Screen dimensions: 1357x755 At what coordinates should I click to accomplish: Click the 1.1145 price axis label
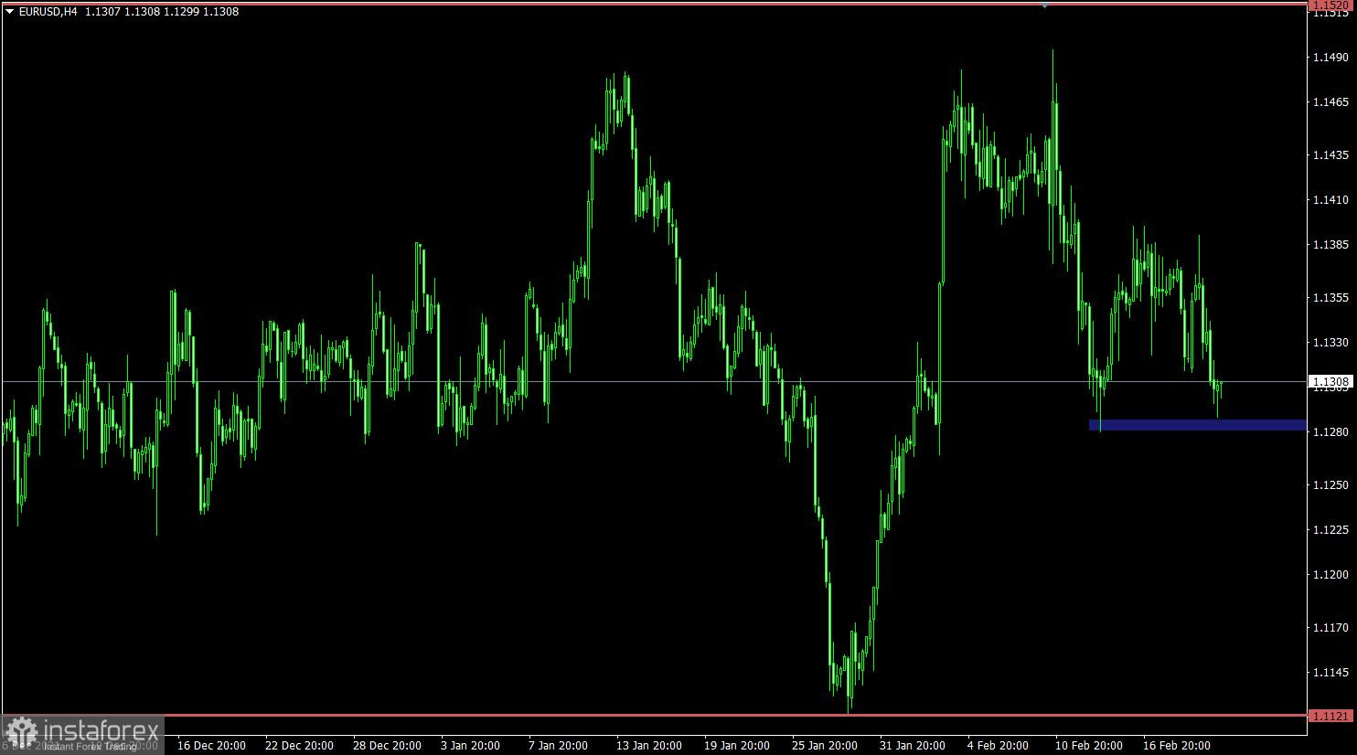tap(1330, 672)
